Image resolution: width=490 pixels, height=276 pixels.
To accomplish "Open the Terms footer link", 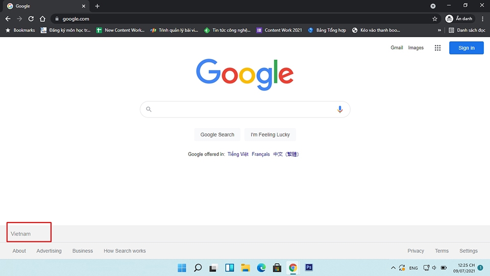I will (442, 251).
